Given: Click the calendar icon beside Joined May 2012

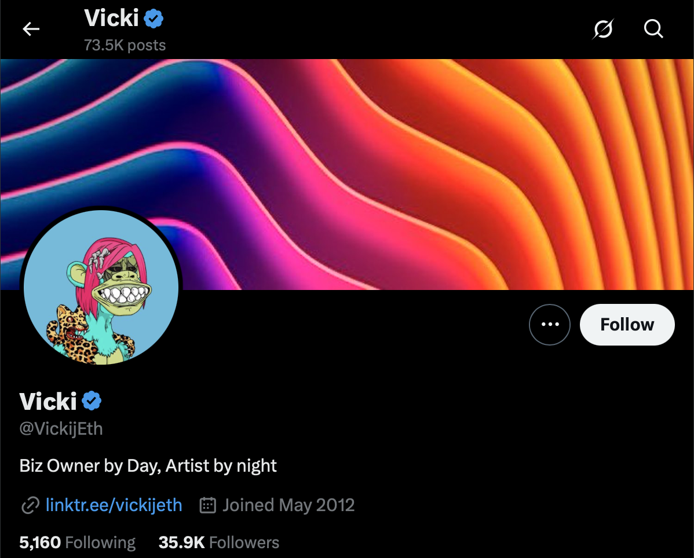Looking at the screenshot, I should point(207,505).
